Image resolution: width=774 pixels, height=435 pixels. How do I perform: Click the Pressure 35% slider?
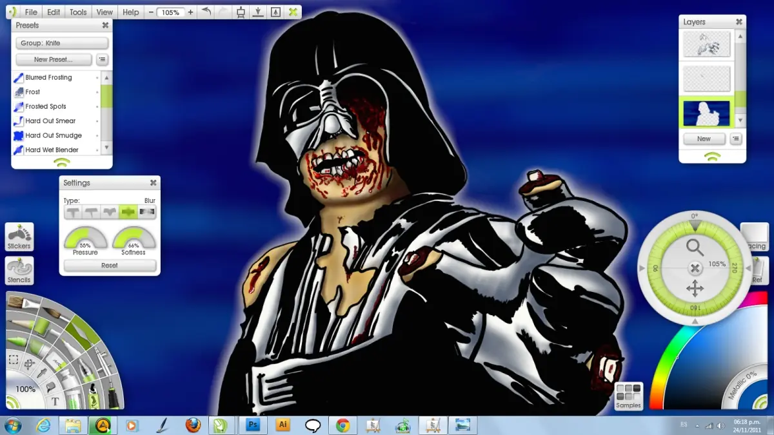[x=86, y=237]
